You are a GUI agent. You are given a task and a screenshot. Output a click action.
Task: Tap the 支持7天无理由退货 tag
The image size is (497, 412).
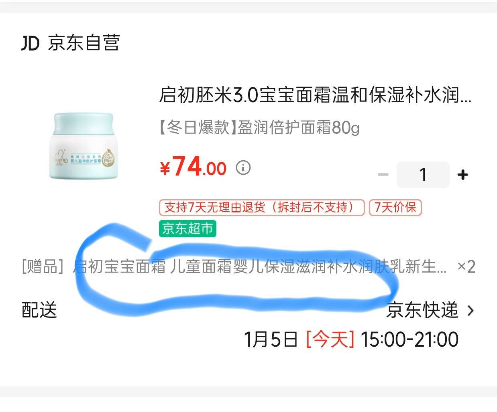[x=262, y=207]
